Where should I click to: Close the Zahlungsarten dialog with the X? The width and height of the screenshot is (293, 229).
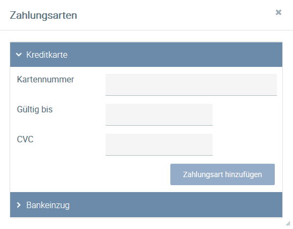(279, 12)
